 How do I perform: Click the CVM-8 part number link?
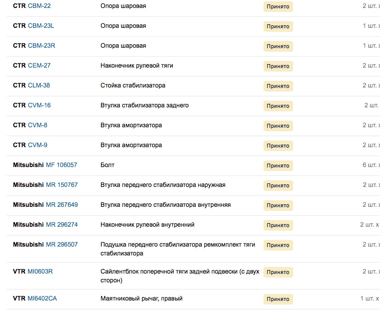tap(37, 126)
